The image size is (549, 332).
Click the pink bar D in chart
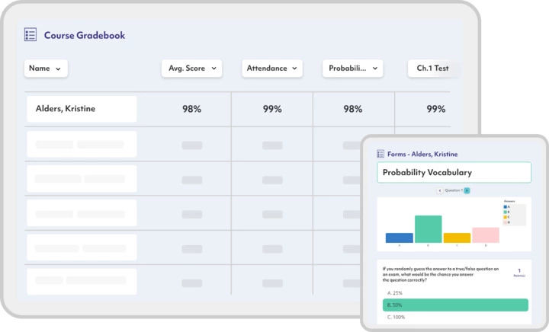pos(485,235)
